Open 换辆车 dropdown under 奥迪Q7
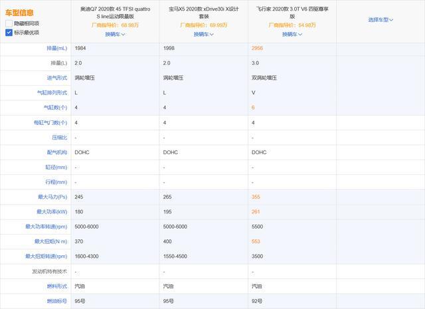This screenshot has height=309, width=425. point(115,34)
